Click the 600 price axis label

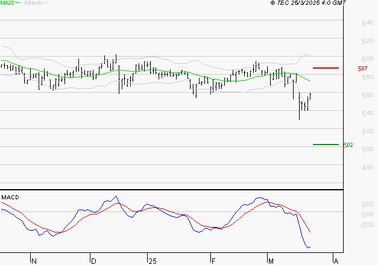[368, 59]
